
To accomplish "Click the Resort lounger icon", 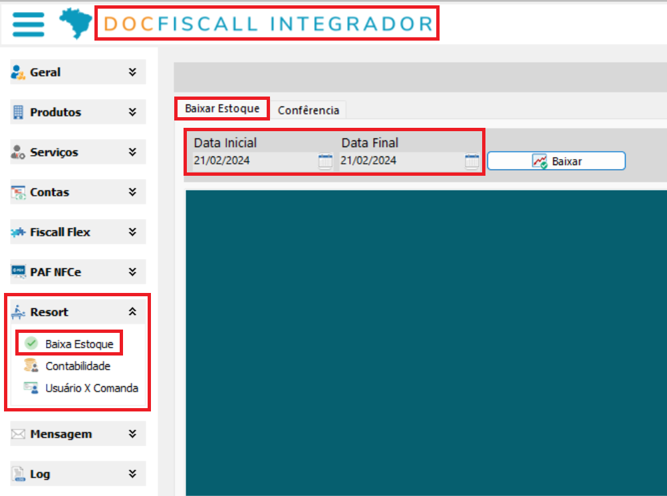I will click(x=18, y=312).
